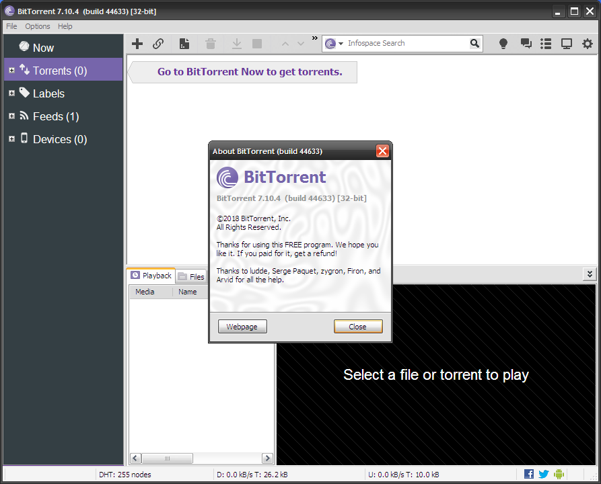
Task: Click the Twitter icon in status bar
Action: point(544,474)
